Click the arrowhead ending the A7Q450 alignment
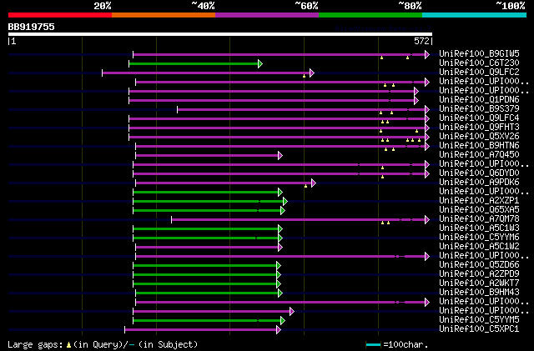 tap(280, 156)
